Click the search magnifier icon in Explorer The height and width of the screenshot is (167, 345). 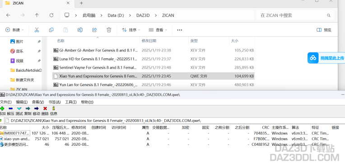328,15
